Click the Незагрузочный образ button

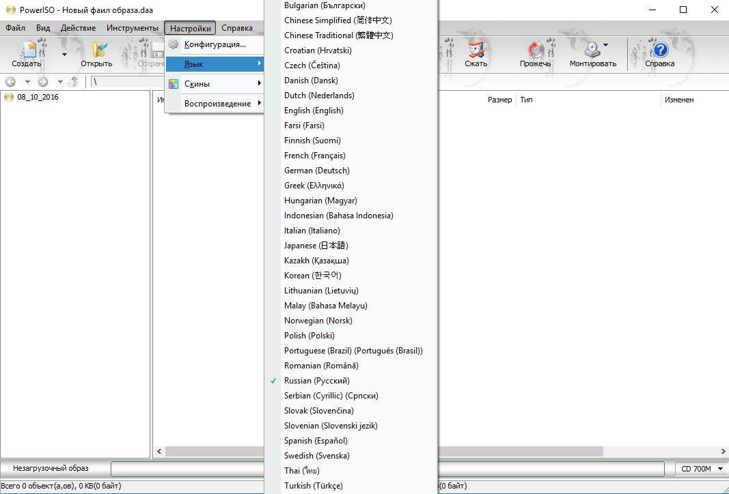point(51,469)
